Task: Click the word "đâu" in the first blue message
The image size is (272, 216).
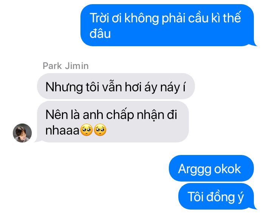Action: (100, 33)
